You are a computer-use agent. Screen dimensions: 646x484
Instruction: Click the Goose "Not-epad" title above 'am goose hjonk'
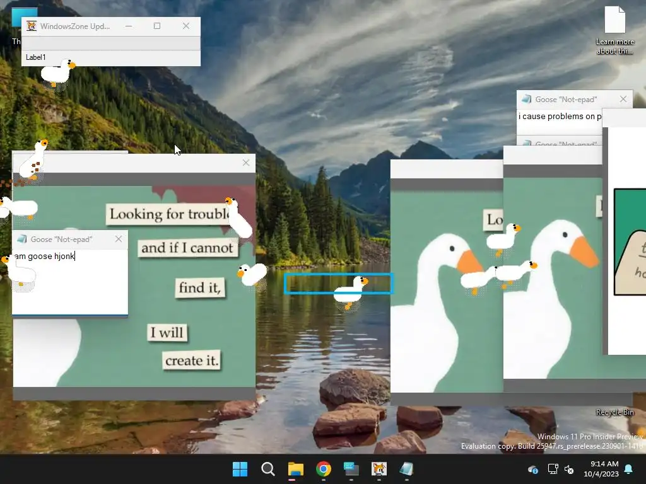(61, 239)
